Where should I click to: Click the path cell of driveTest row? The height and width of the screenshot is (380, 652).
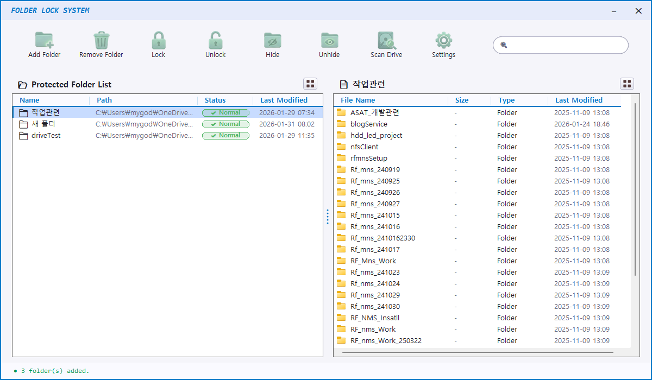click(144, 136)
